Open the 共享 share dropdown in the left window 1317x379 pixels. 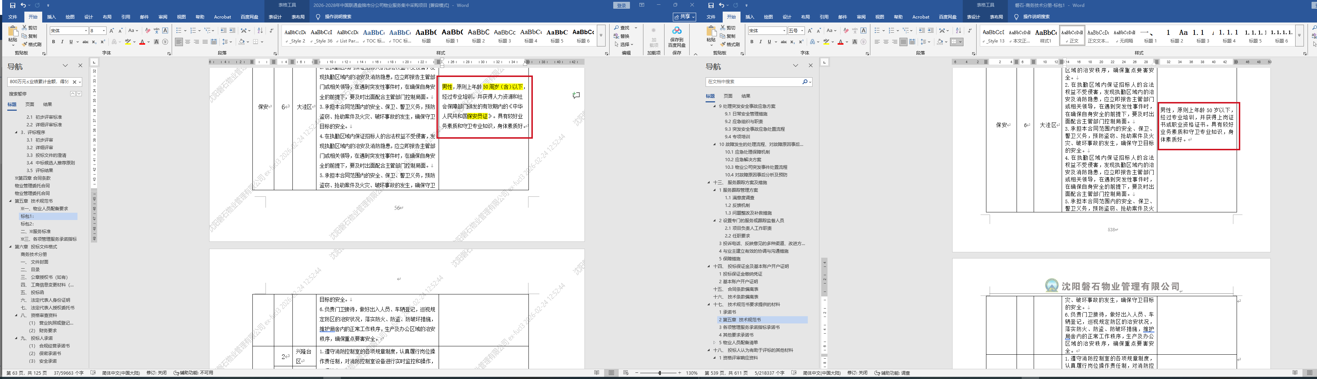coord(684,17)
